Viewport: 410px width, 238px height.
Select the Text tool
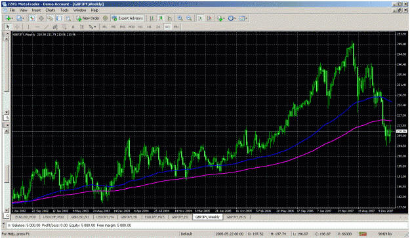pos(73,27)
